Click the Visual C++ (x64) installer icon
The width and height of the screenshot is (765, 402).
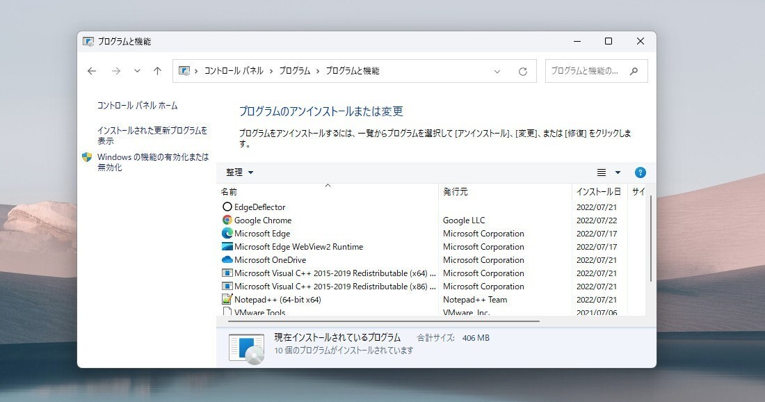coord(227,273)
